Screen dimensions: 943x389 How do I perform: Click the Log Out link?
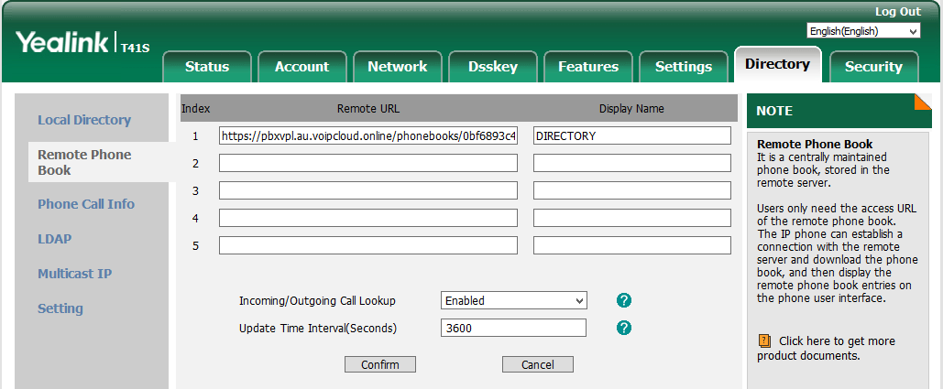(898, 12)
